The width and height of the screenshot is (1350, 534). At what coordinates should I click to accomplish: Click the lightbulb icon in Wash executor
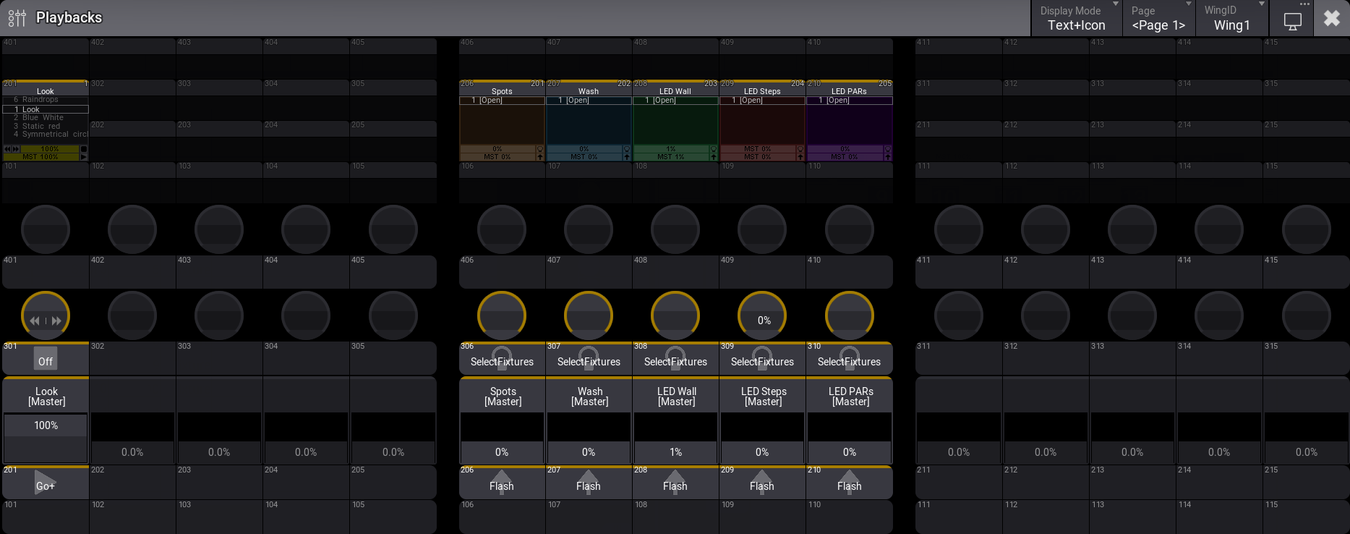click(626, 149)
